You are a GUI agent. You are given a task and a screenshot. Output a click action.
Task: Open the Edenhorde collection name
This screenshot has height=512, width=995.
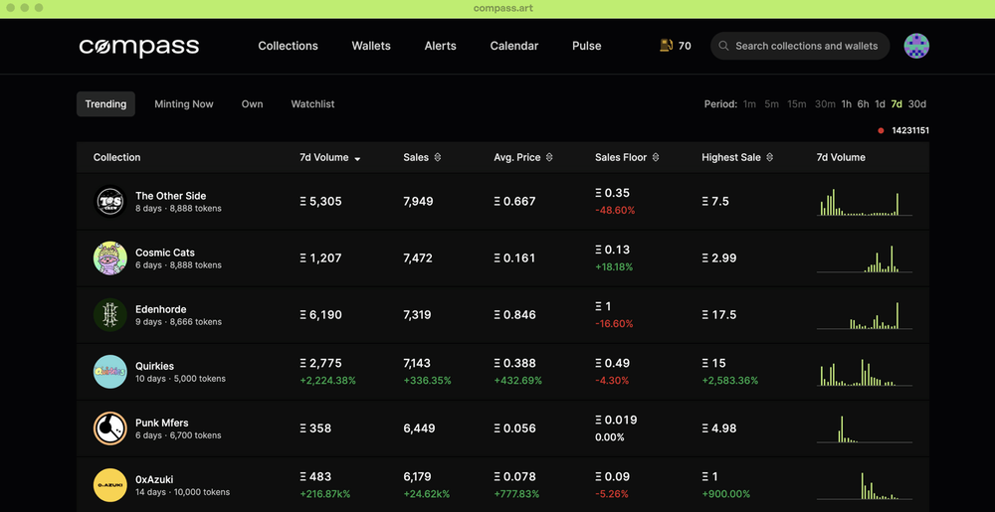(x=160, y=309)
